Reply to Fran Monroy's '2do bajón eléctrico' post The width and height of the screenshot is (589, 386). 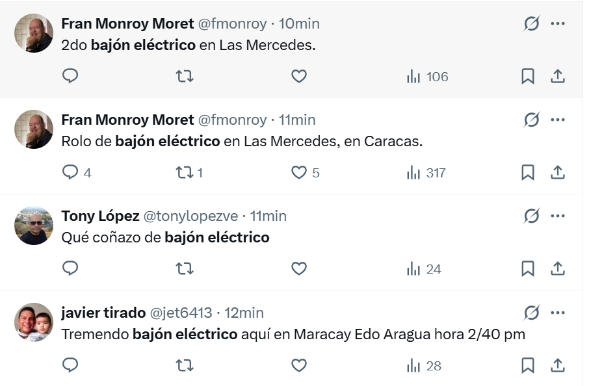(x=70, y=77)
